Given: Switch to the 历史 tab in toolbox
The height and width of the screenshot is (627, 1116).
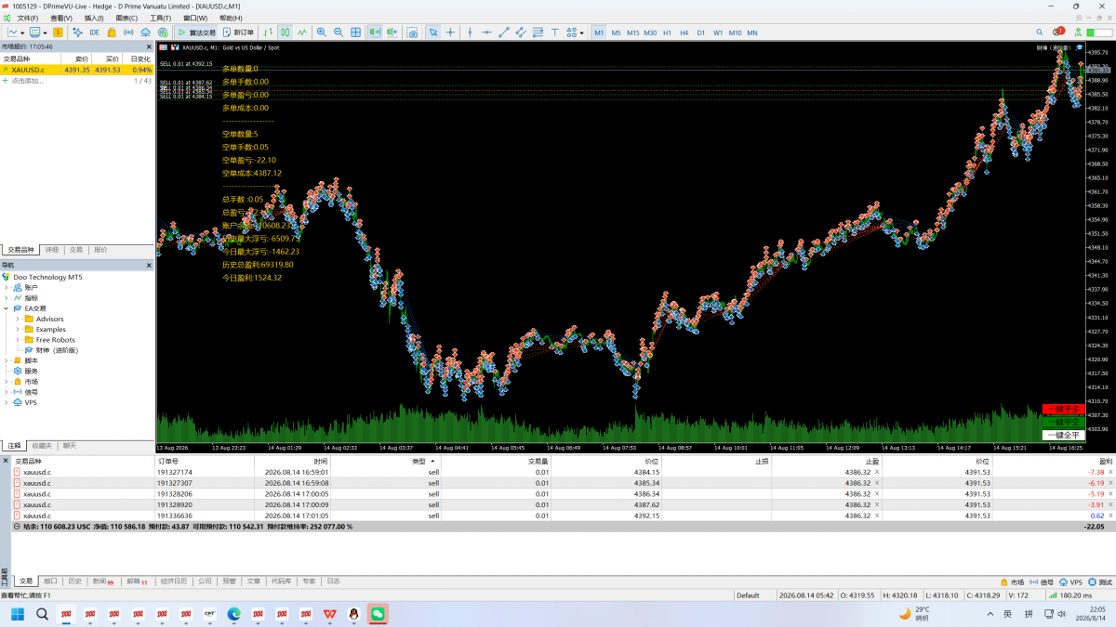Looking at the screenshot, I should pyautogui.click(x=75, y=581).
